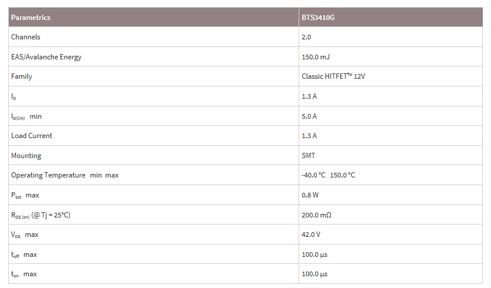491x288 pixels.
Task: Select the 42.0 V voltage value
Action: point(310,235)
